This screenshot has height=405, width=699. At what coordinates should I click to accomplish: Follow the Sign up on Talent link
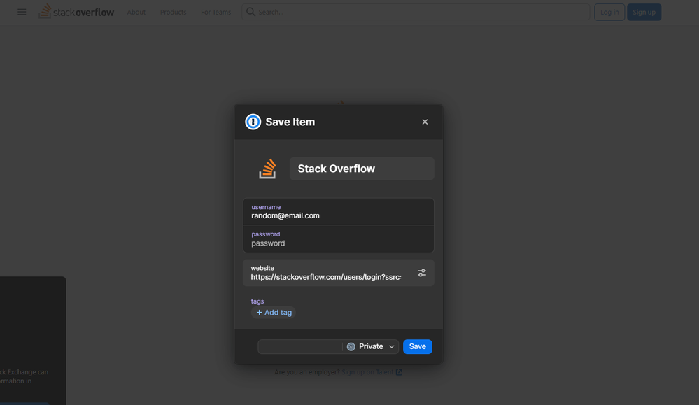(x=367, y=372)
